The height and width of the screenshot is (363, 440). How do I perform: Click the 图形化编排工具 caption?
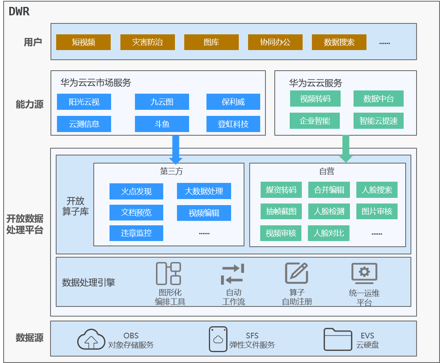click(170, 297)
